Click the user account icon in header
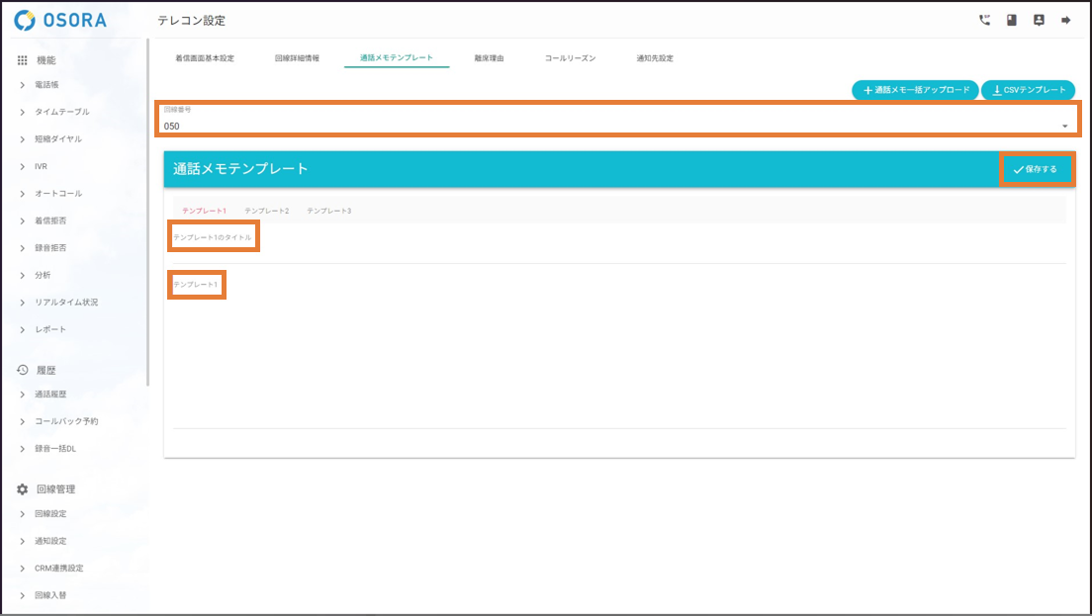 pyautogui.click(x=1039, y=20)
